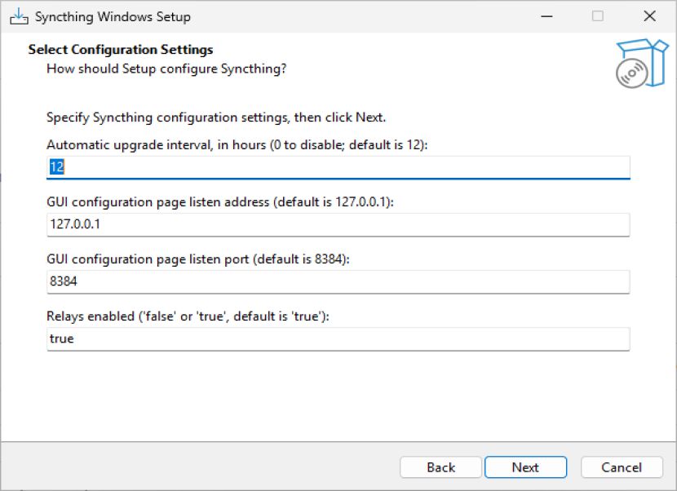This screenshot has width=677, height=491.
Task: Click the 'Automatic upgrade interval' label
Action: [237, 144]
